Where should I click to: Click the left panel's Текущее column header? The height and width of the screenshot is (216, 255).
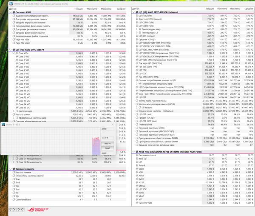pos(76,9)
